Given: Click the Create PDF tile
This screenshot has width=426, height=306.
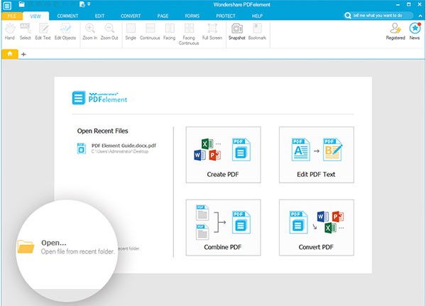Looking at the screenshot, I should [224, 155].
